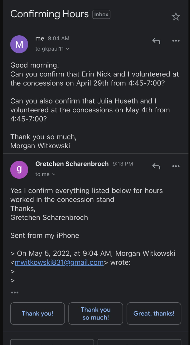Reply to Gretchen Scharenbroch's message
Screen dimensions: 190x345
click(156, 166)
